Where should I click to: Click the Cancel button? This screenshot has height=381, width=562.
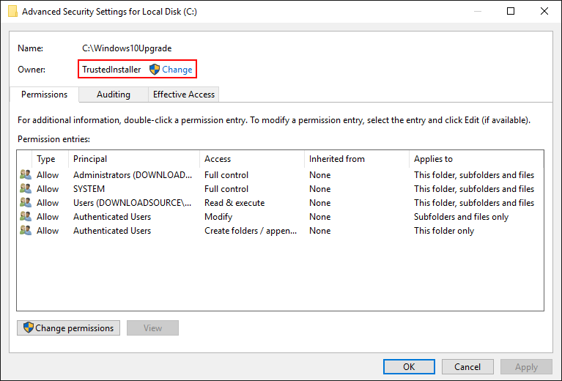pyautogui.click(x=467, y=366)
